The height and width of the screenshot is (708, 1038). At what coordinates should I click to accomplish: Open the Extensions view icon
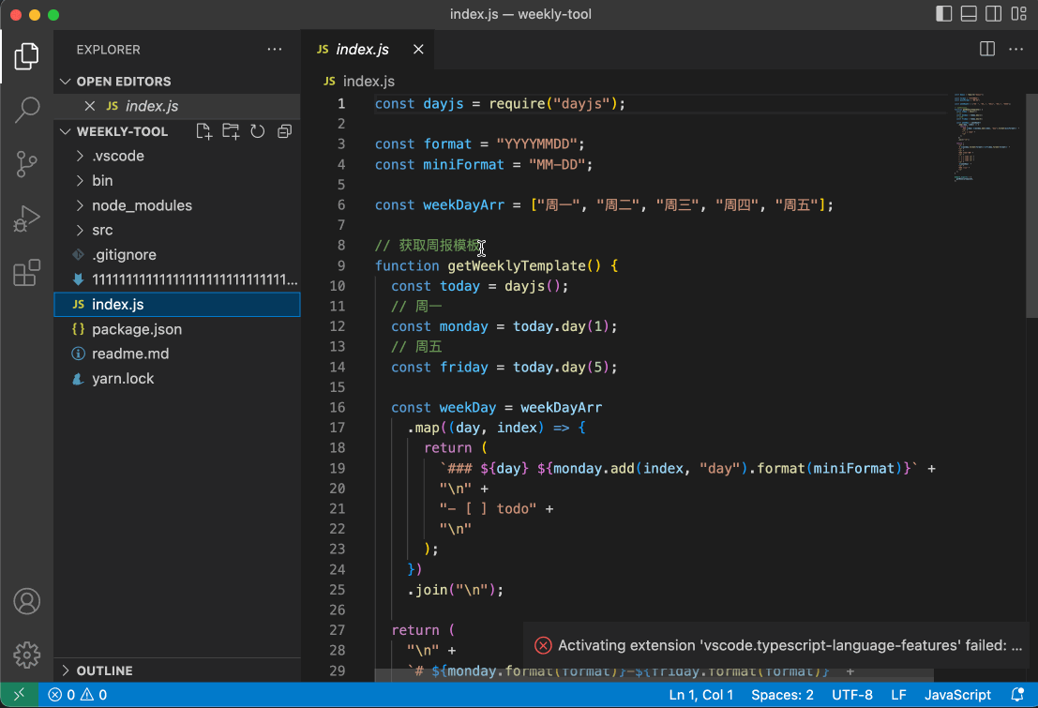coord(26,272)
